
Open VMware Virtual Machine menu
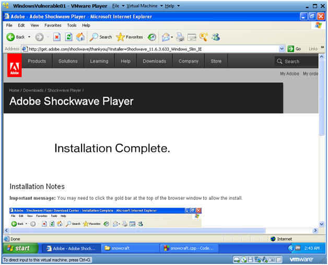pos(145,6)
